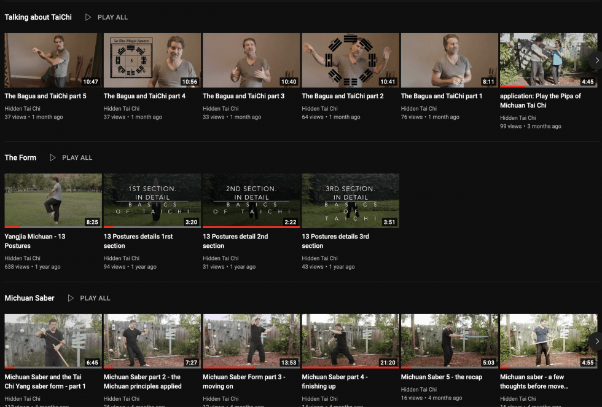Screen dimensions: 602x407
Task: Open Yangjia Michuan 13 Postures thumbnail
Action: [x=53, y=200]
